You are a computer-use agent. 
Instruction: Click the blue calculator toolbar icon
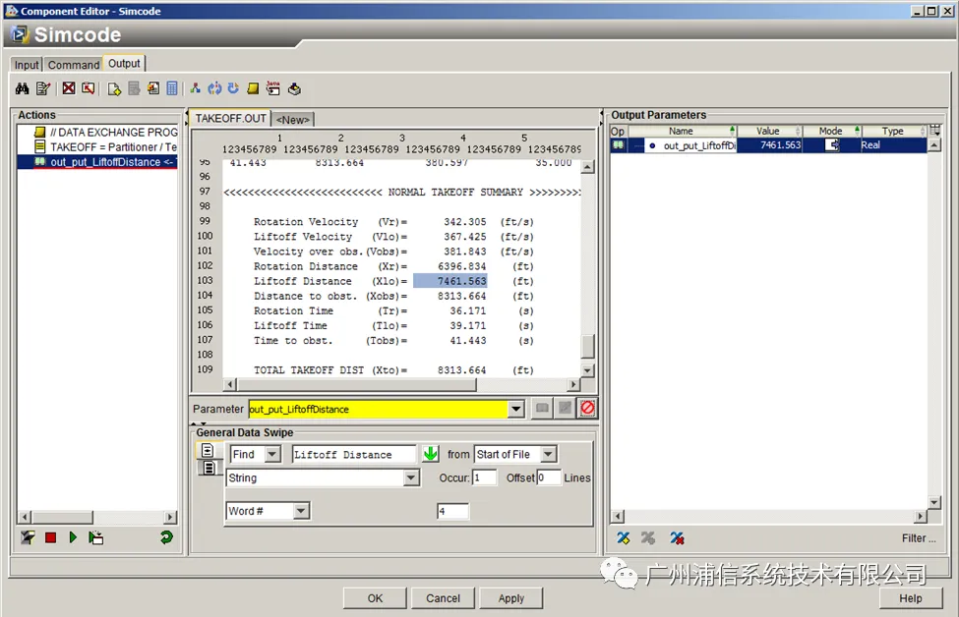click(172, 88)
